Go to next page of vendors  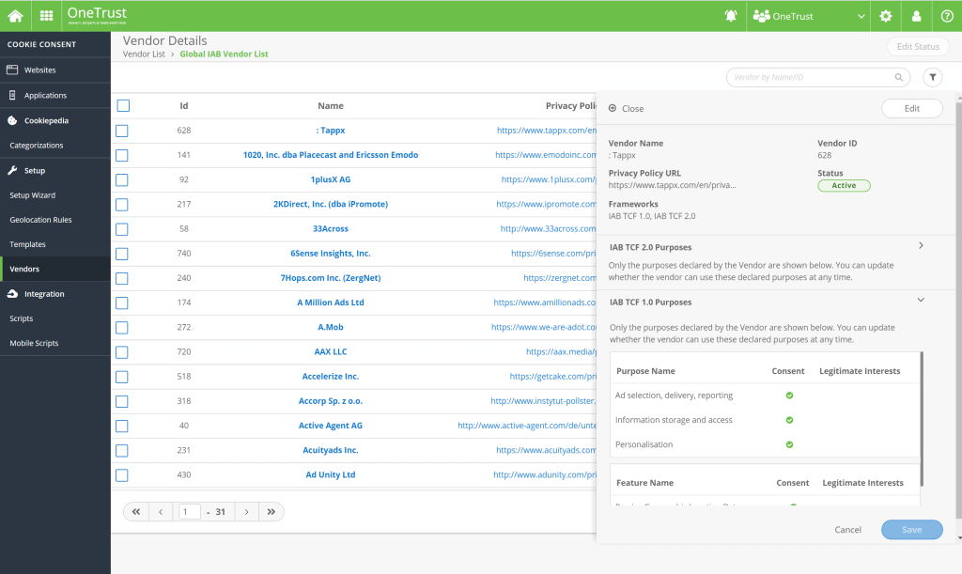click(x=247, y=511)
